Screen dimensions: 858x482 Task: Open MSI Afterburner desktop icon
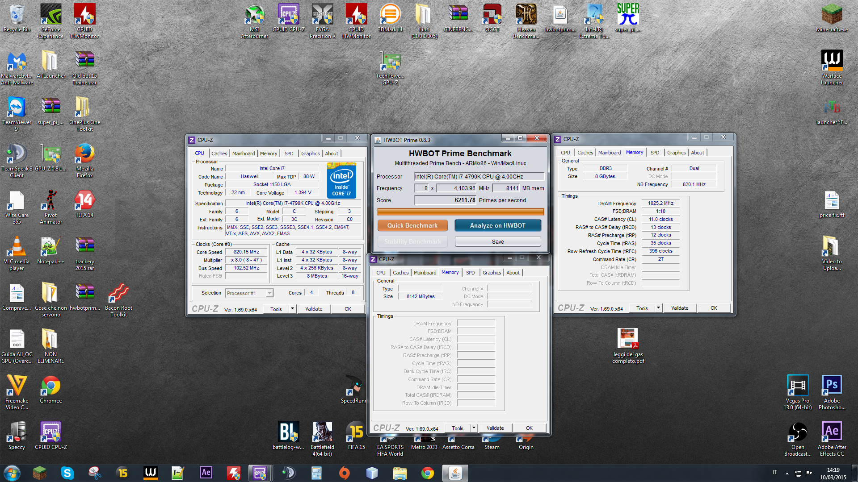tap(255, 21)
